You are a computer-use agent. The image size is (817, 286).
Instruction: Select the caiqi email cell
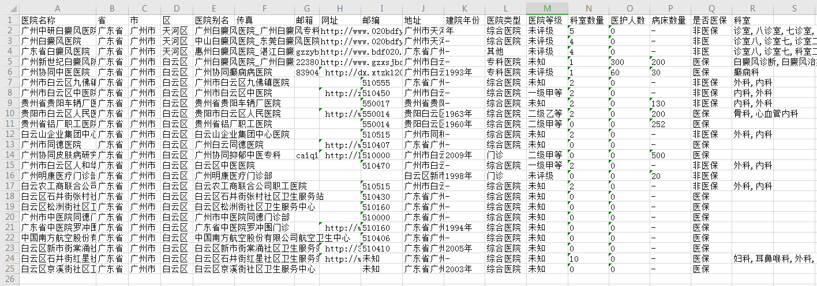[307, 155]
